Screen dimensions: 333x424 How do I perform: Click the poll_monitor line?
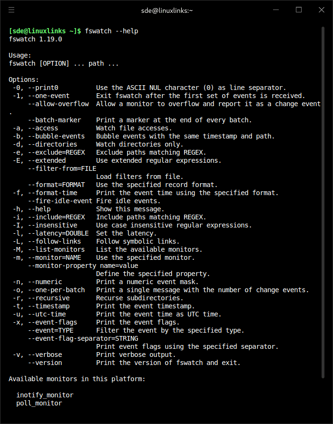(39, 403)
